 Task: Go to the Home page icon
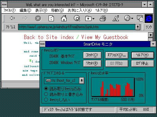64,18
